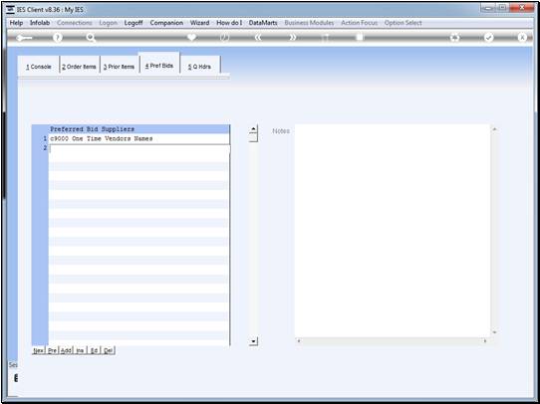Open the DataMarts menu
Screen dimensions: 540x404
click(263, 23)
